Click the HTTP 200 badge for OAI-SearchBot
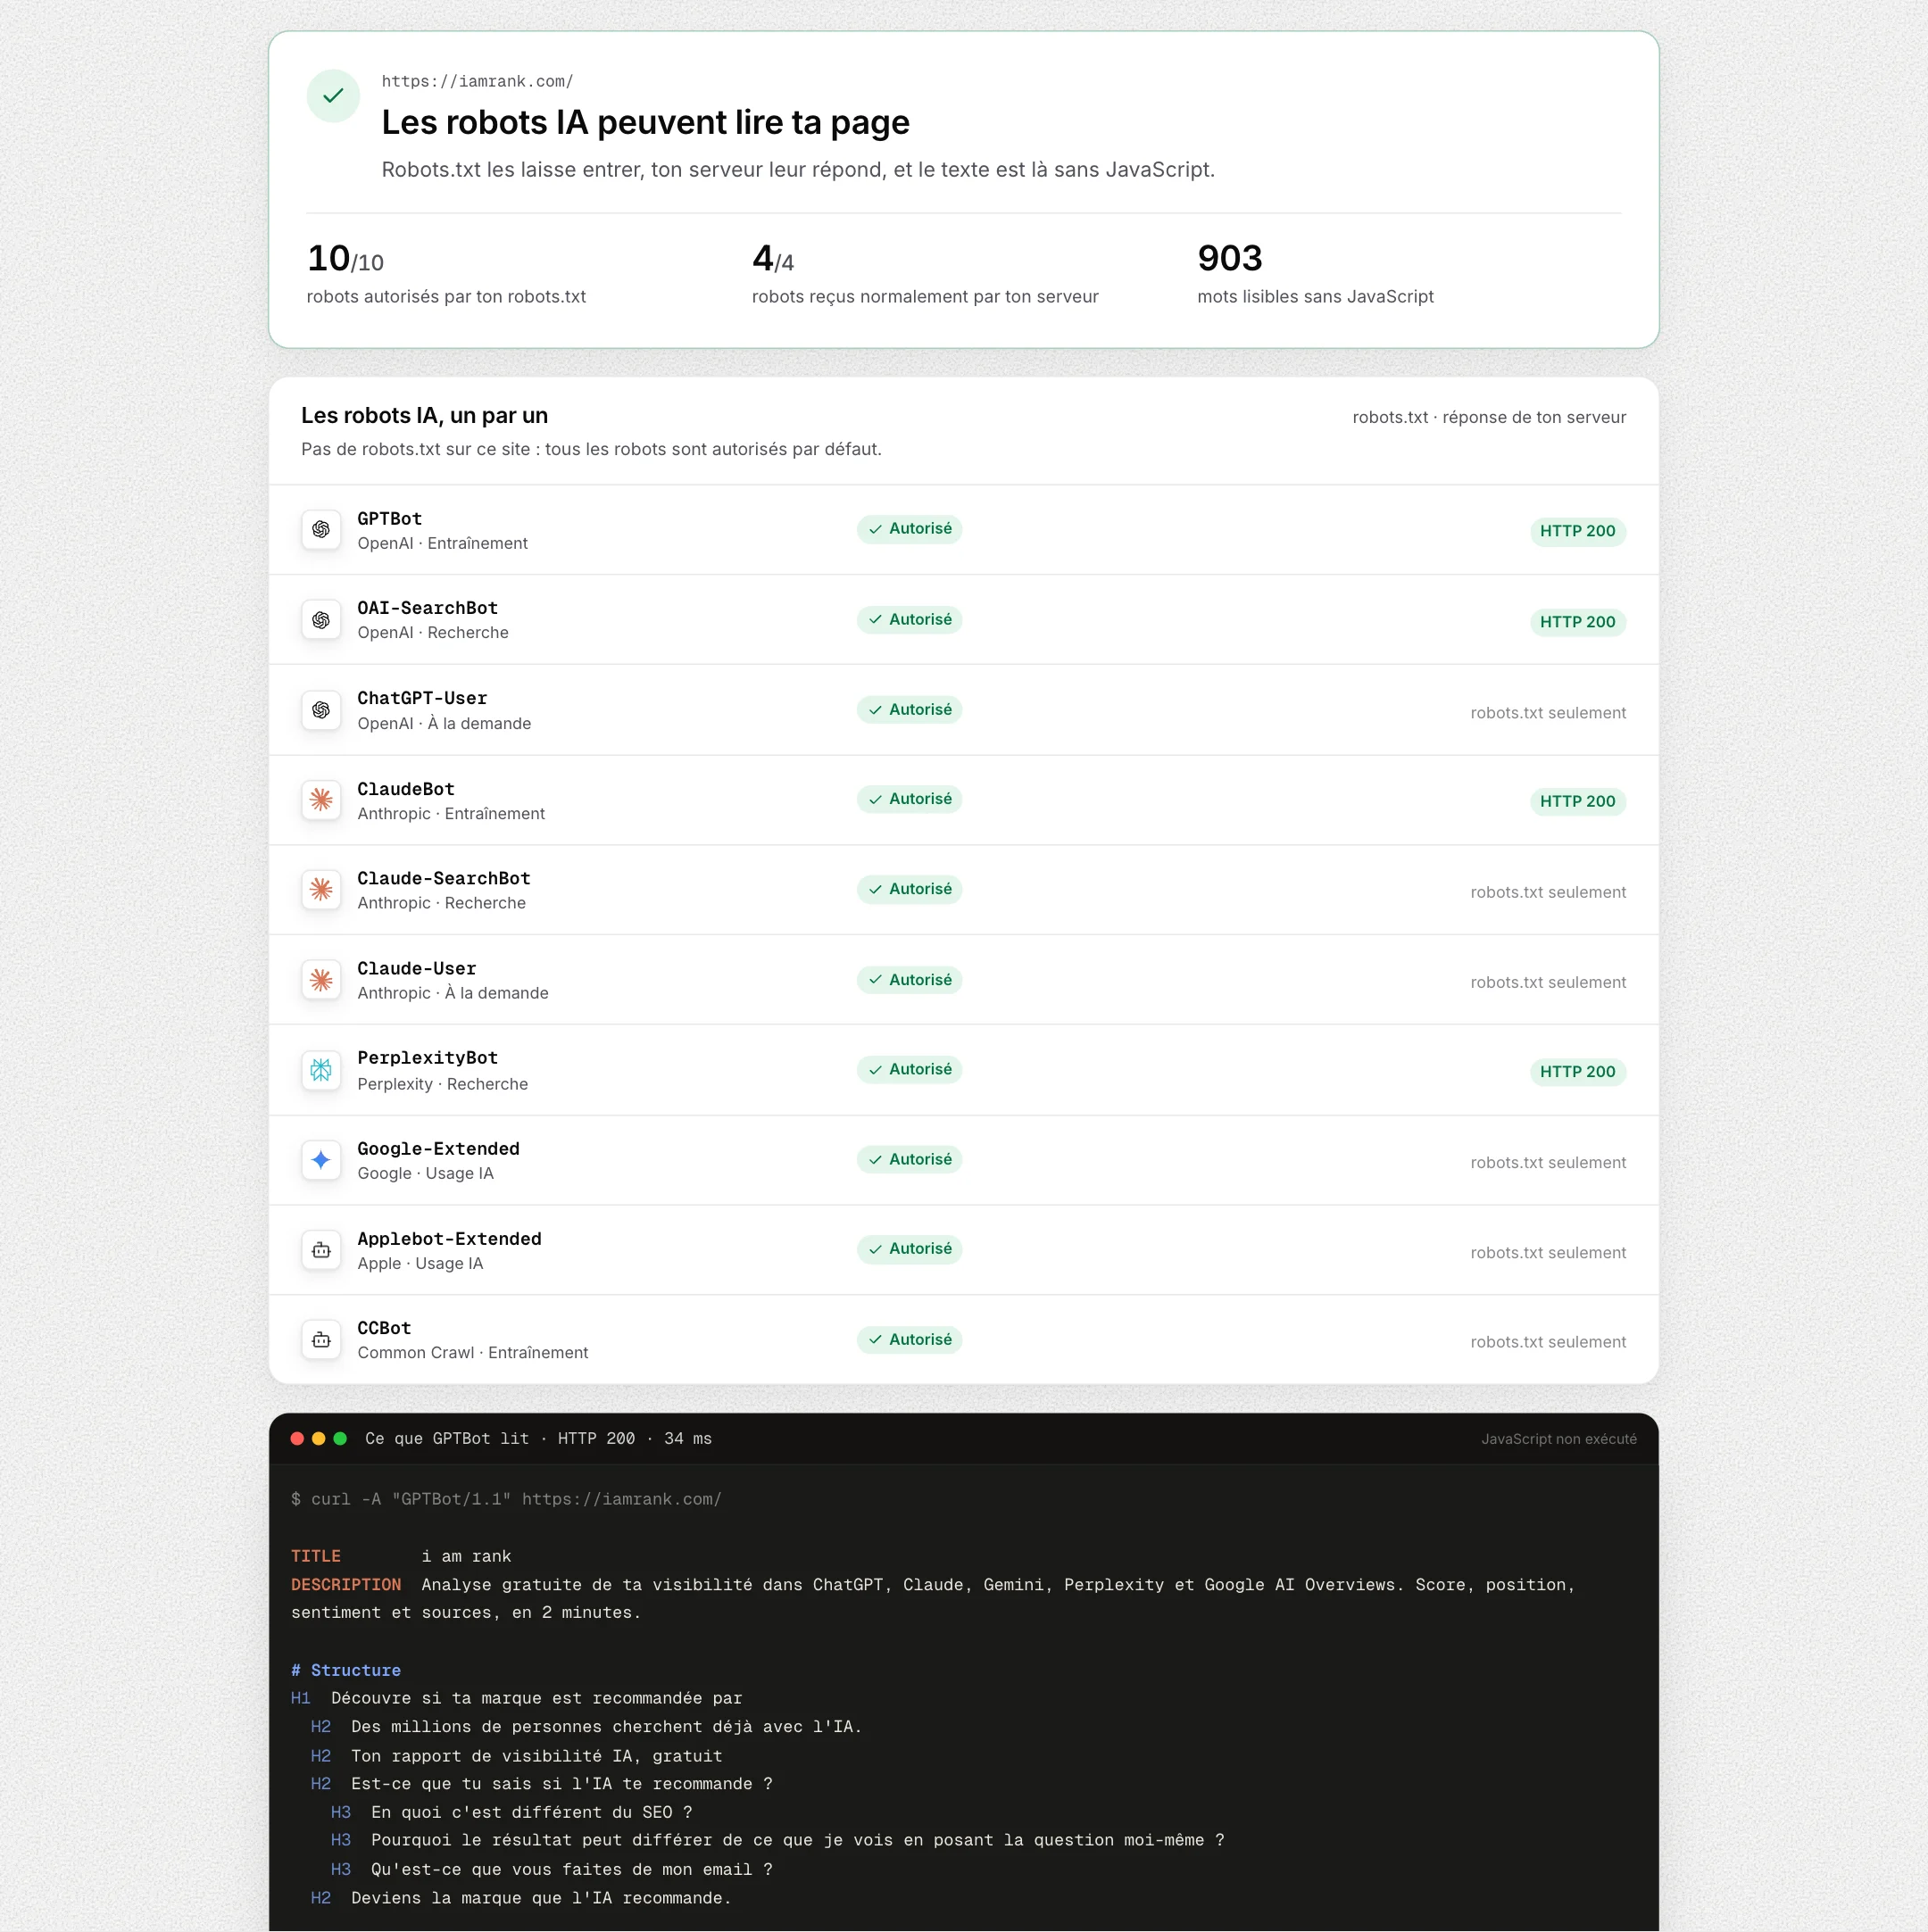This screenshot has width=1928, height=1932. coord(1577,622)
